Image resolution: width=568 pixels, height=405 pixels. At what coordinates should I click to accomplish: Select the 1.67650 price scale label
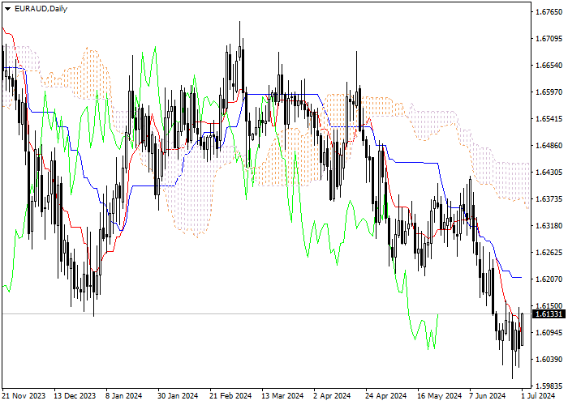click(549, 12)
